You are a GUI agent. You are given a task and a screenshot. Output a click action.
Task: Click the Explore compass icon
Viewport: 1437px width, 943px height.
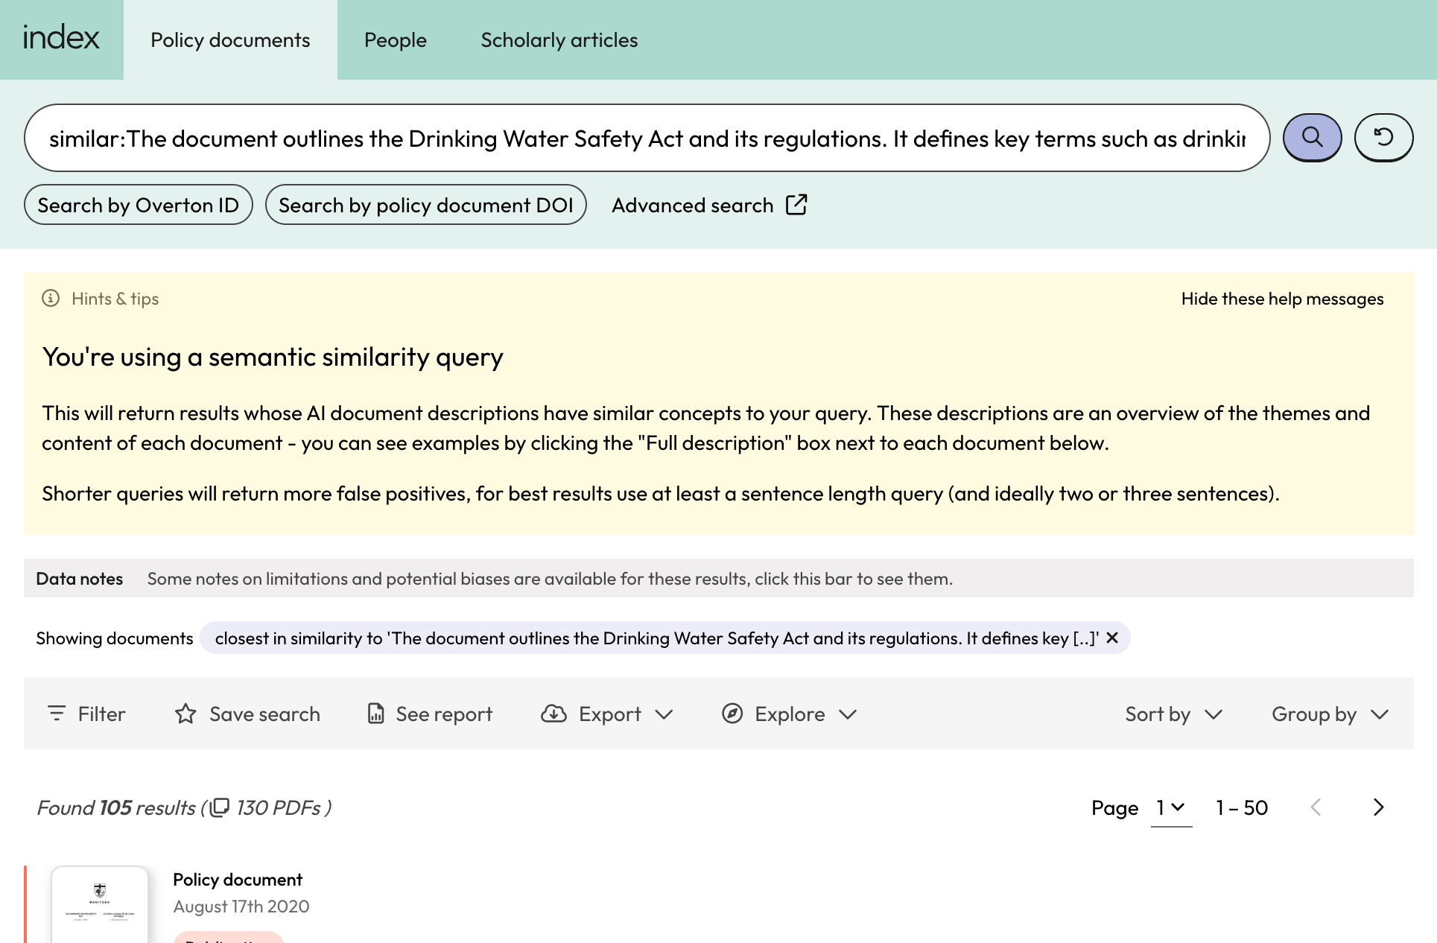pos(732,714)
